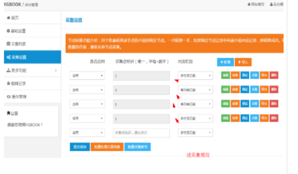Click the 提交保存 button

78,147
